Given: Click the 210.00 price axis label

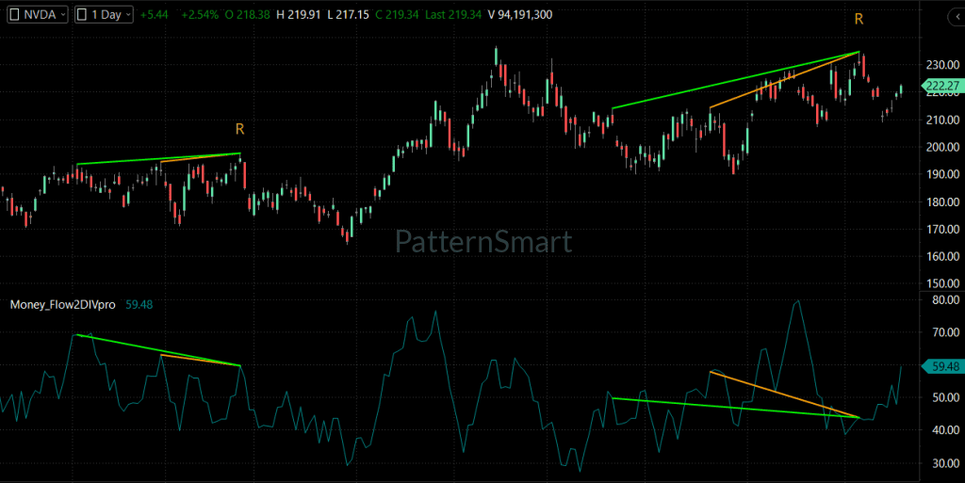Looking at the screenshot, I should (942, 120).
